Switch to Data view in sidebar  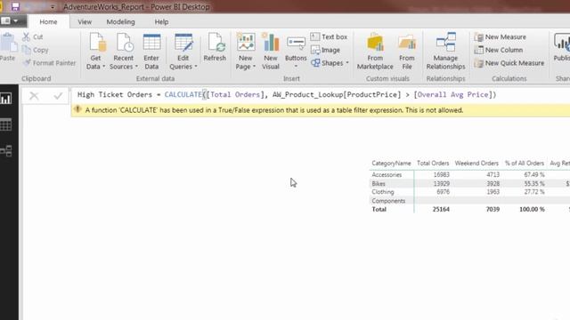pyautogui.click(x=6, y=124)
